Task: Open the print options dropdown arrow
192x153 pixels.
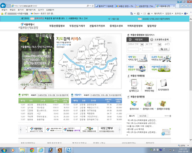Action: 152,13
